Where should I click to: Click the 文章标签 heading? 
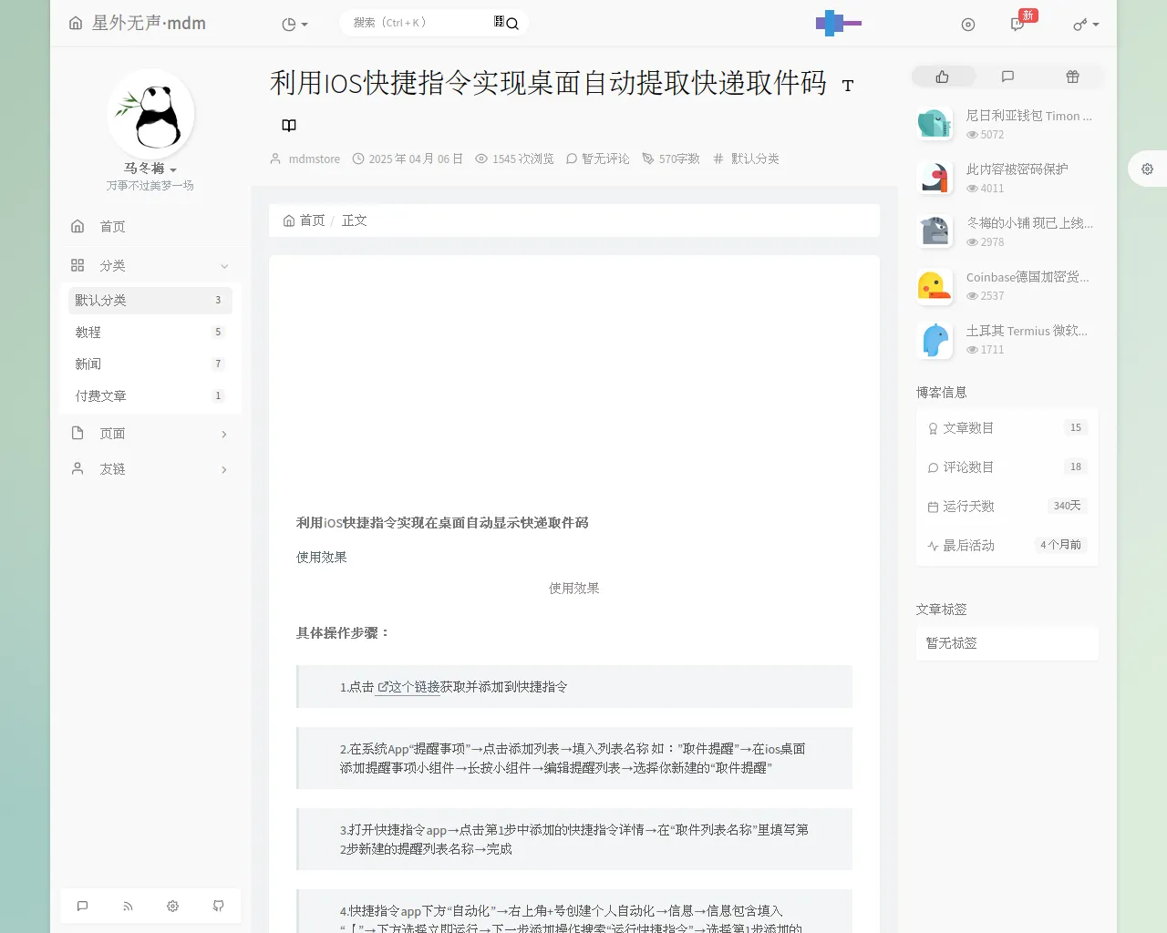941,610
